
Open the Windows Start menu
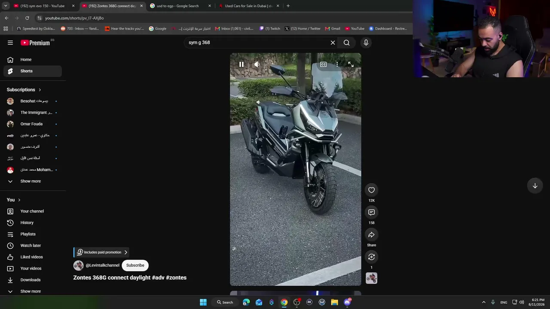[203, 302]
